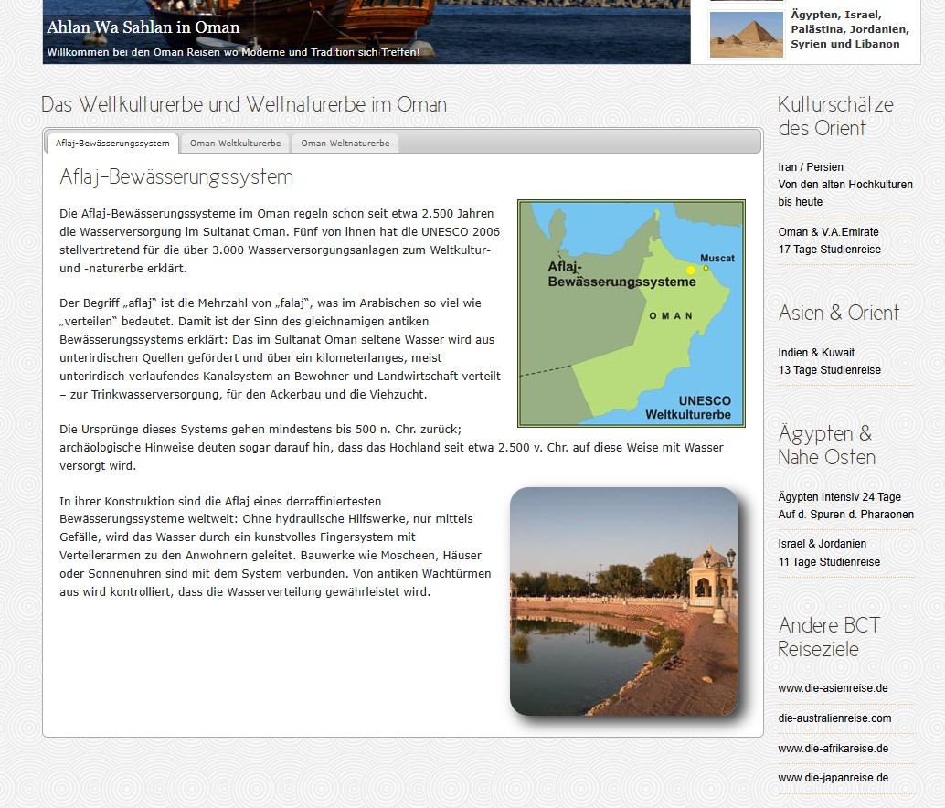Screen dimensions: 945x808
Task: Visit www.die-asienreise.de link
Action: 833,688
